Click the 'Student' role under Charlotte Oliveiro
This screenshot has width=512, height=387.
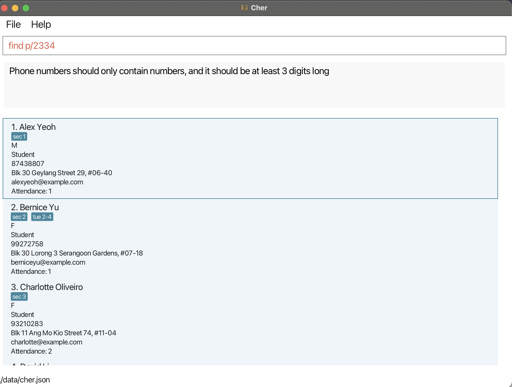[22, 315]
